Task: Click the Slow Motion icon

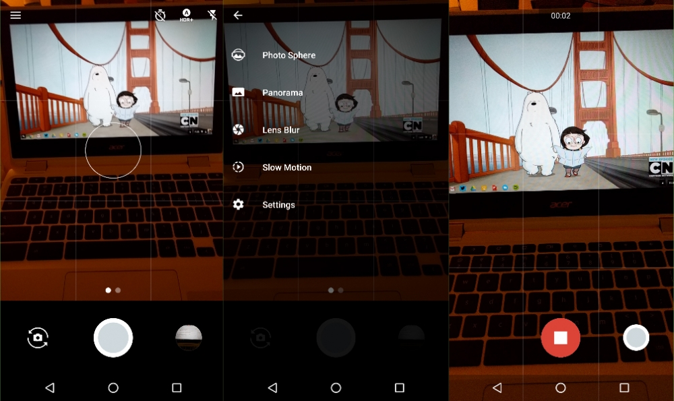Action: [x=238, y=166]
